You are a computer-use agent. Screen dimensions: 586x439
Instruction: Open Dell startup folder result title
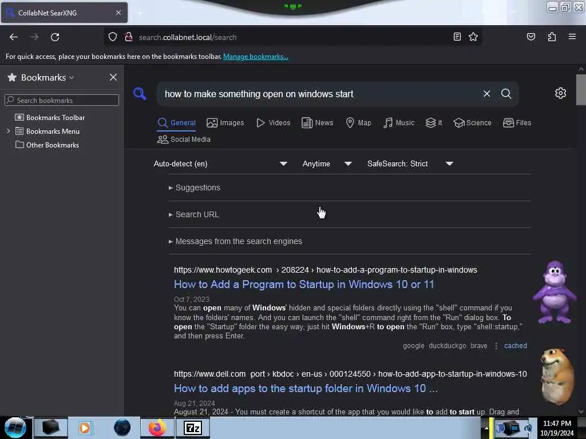pyautogui.click(x=306, y=389)
